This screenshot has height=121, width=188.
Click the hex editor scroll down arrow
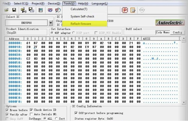tap(184, 102)
